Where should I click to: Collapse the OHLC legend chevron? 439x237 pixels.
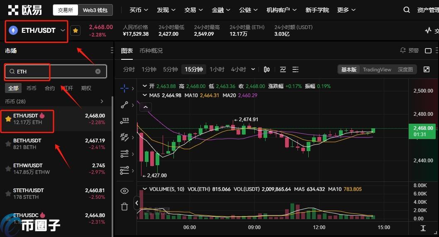[x=145, y=86]
